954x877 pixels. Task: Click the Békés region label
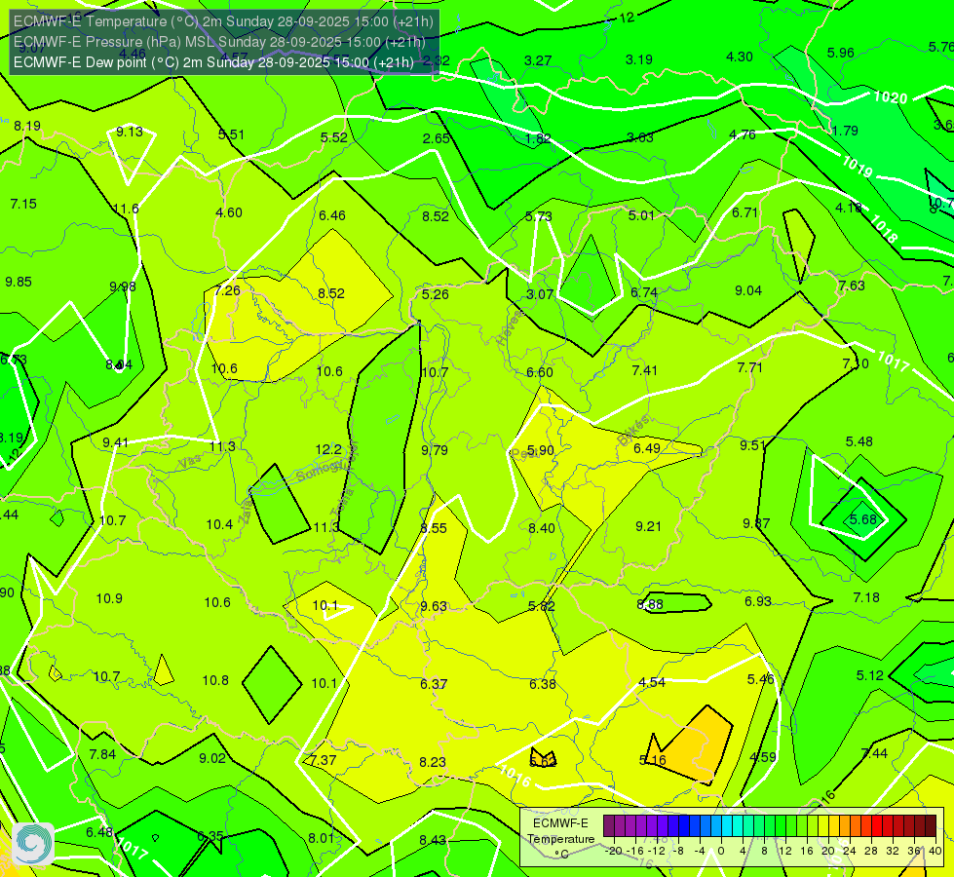632,430
